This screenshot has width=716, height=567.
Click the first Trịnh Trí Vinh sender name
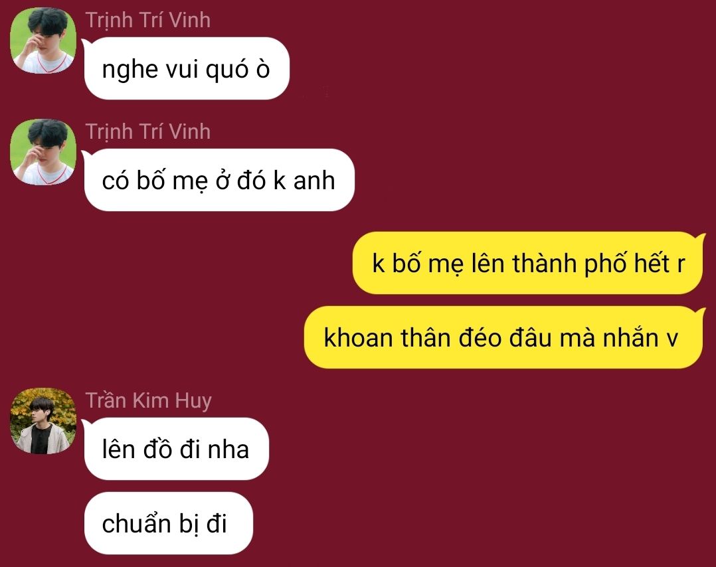[x=148, y=20]
